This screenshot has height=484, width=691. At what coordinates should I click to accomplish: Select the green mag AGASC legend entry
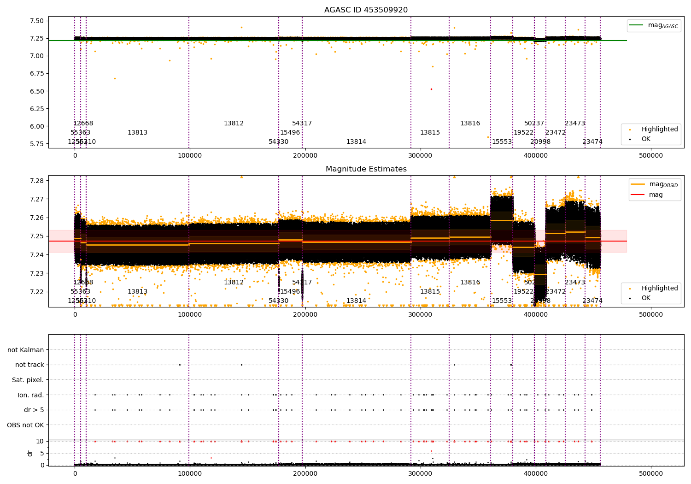click(x=654, y=25)
